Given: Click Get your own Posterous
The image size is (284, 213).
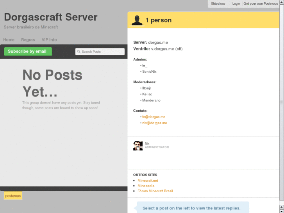Looking at the screenshot, I should click(261, 4).
